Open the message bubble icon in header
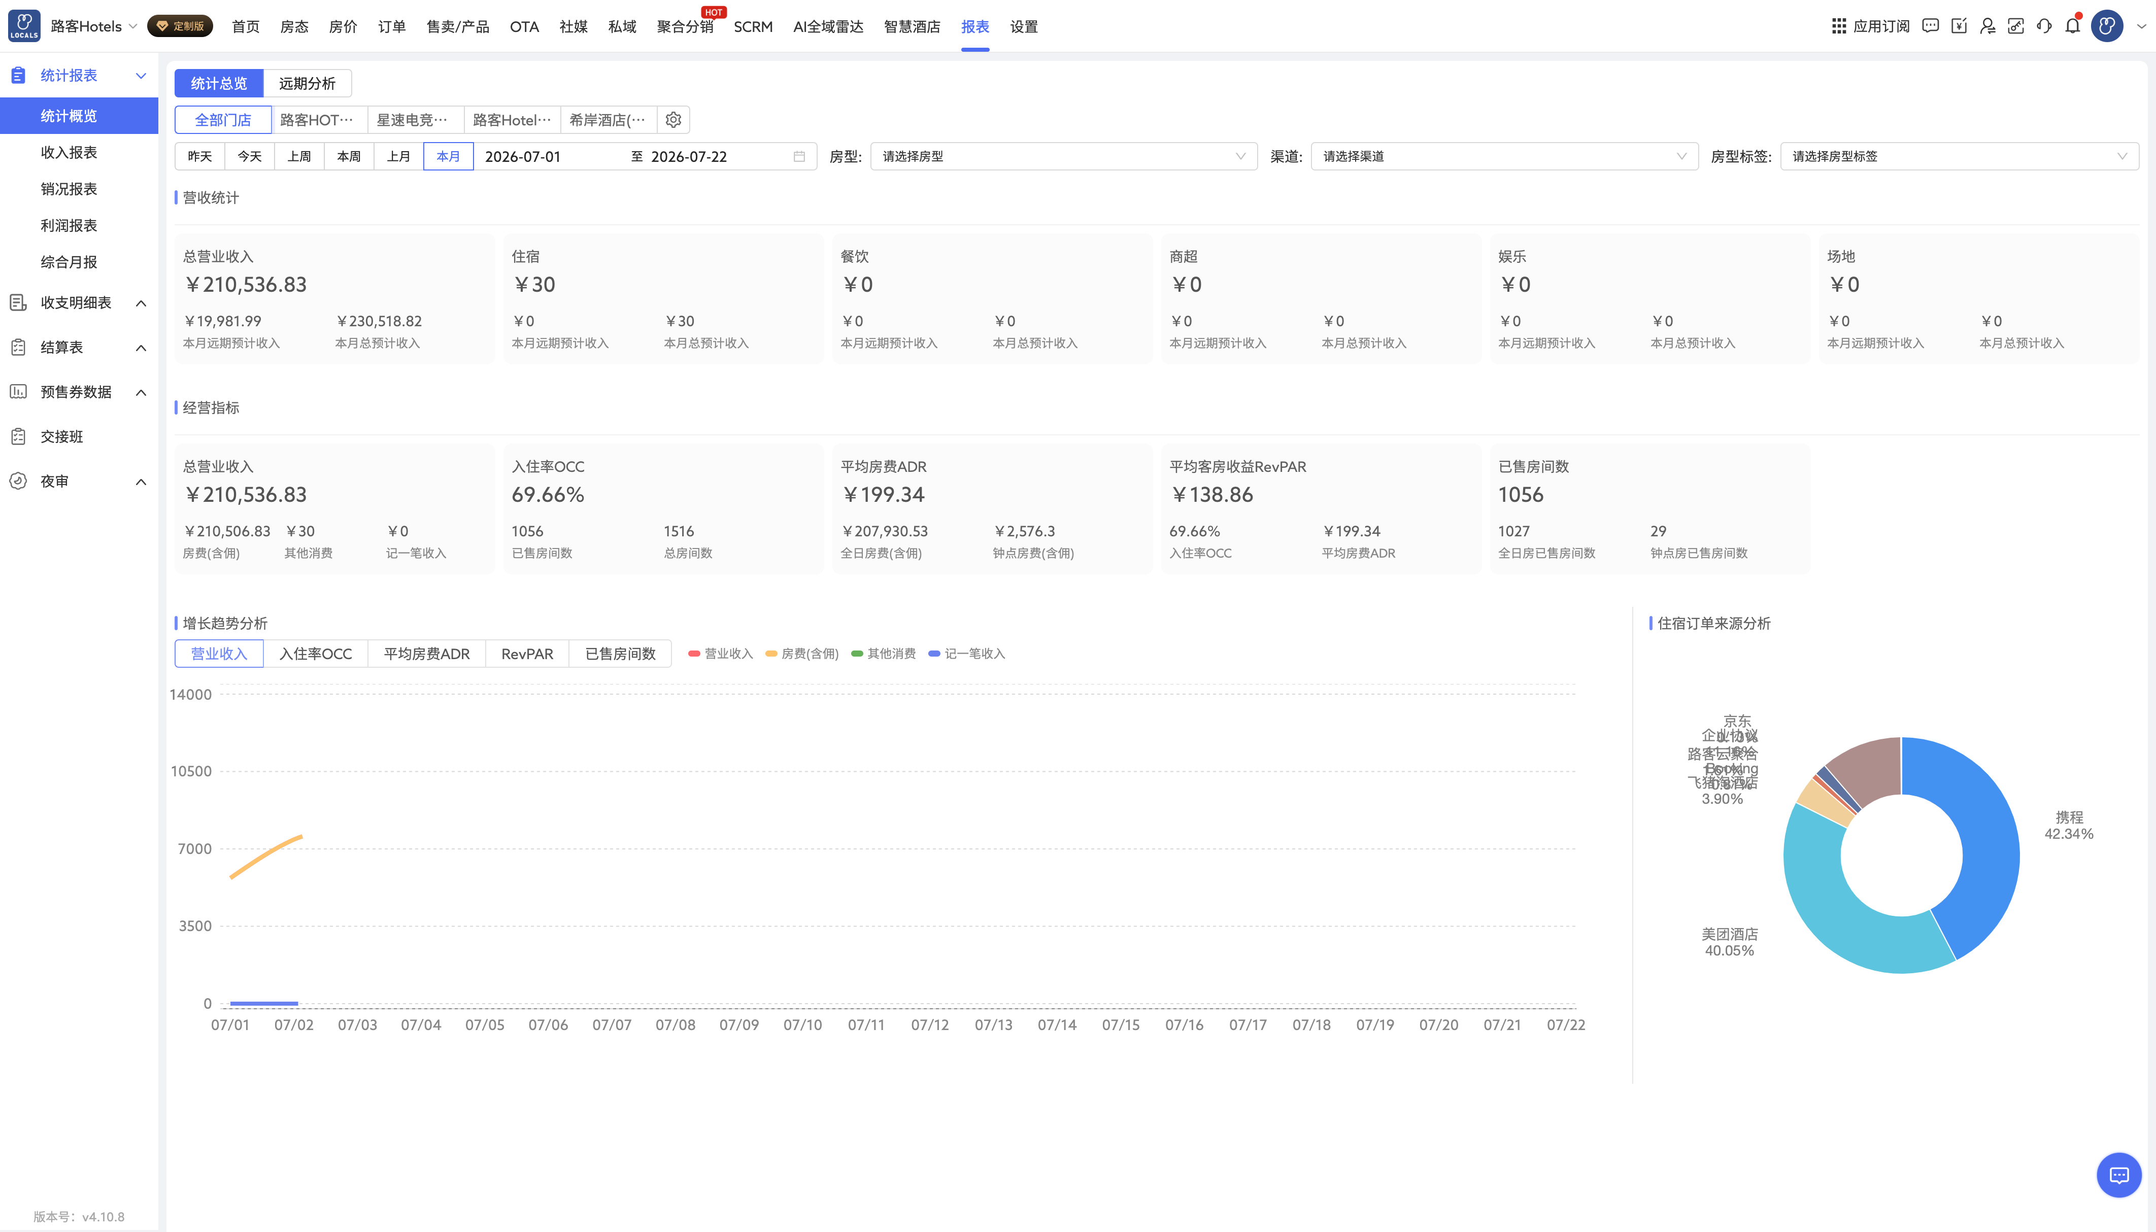 [x=1930, y=26]
